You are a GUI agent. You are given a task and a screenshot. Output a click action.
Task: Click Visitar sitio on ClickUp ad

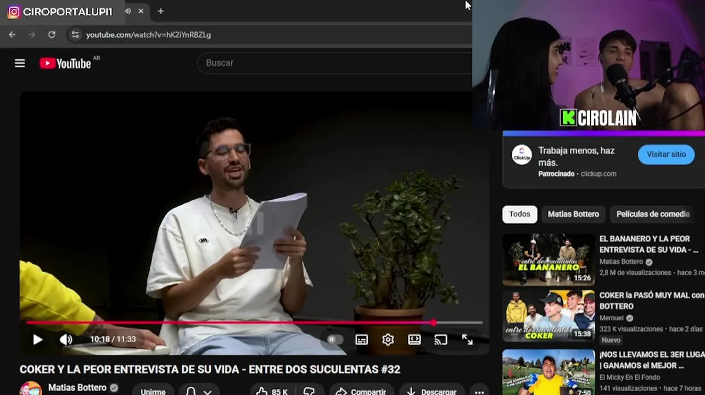[x=666, y=154]
